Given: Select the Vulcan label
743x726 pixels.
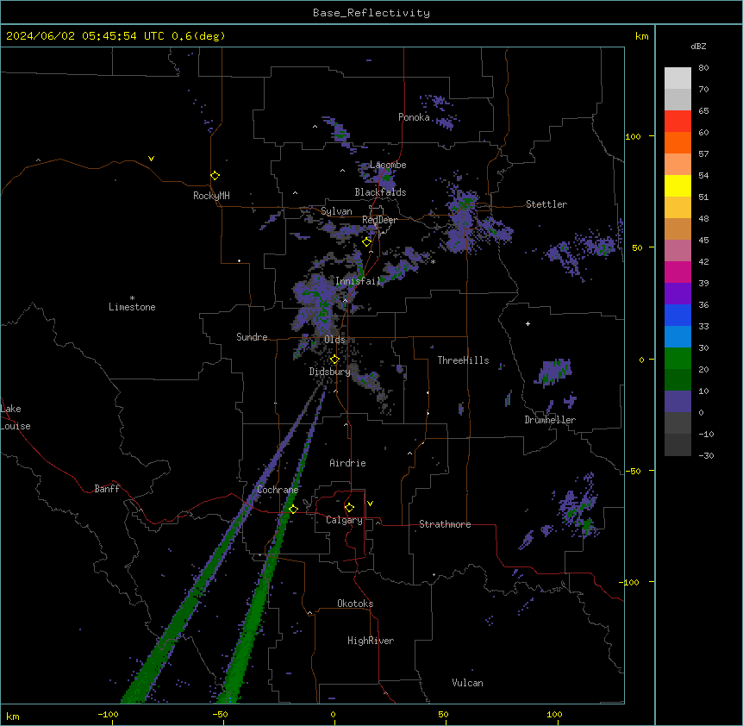Looking at the screenshot, I should tap(468, 683).
